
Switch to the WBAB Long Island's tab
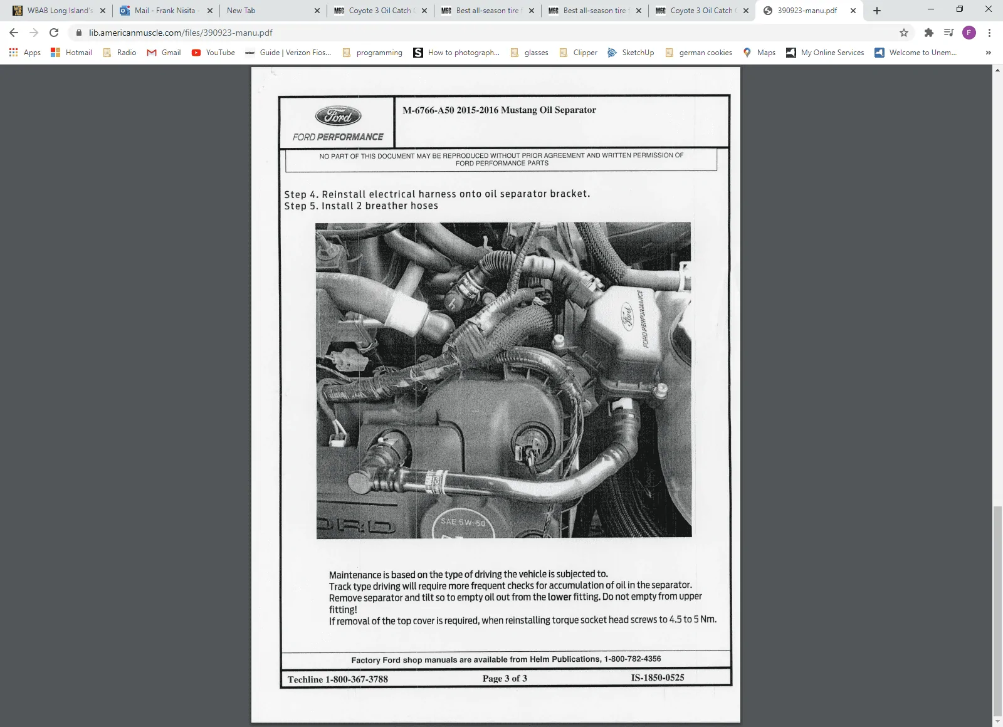click(60, 11)
